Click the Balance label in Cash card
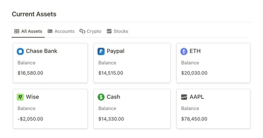The width and height of the screenshot is (263, 138). tap(107, 108)
